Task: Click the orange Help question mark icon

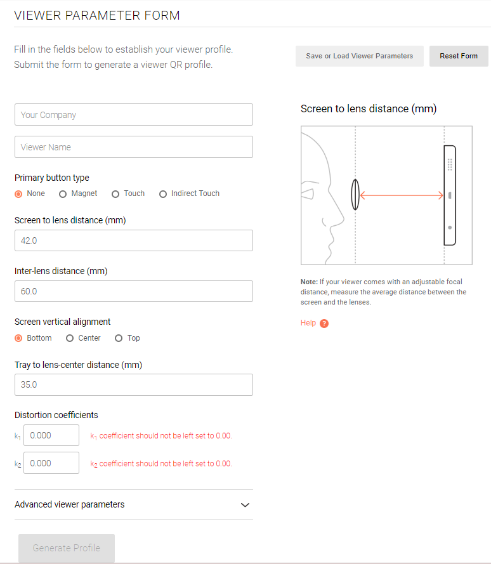Action: click(x=324, y=324)
